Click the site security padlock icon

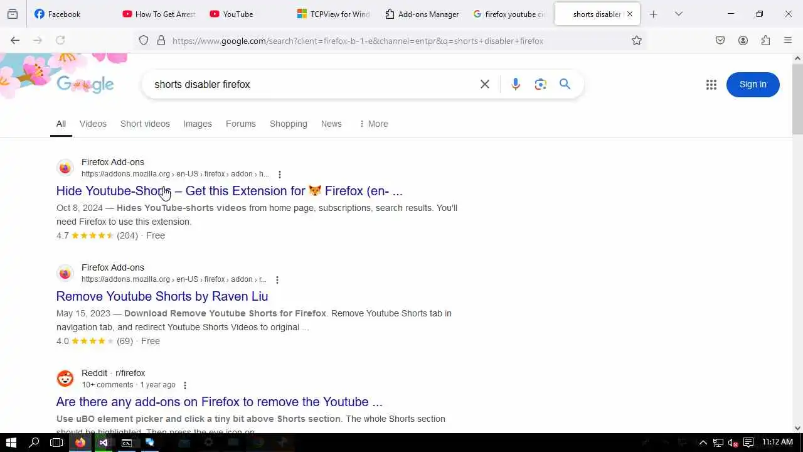pyautogui.click(x=161, y=40)
